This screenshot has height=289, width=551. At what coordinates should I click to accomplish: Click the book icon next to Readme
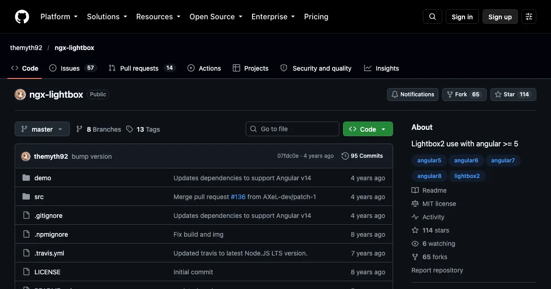click(415, 190)
